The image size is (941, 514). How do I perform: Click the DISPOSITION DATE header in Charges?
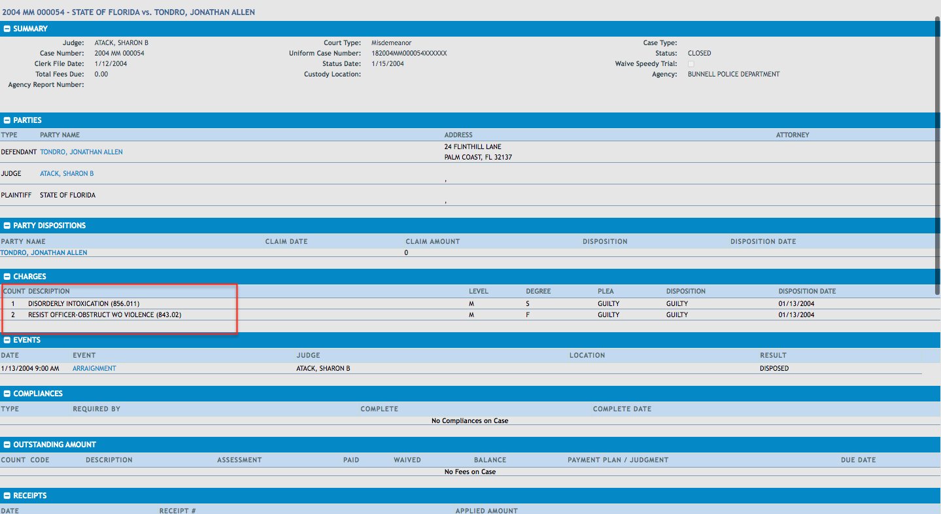tap(807, 291)
